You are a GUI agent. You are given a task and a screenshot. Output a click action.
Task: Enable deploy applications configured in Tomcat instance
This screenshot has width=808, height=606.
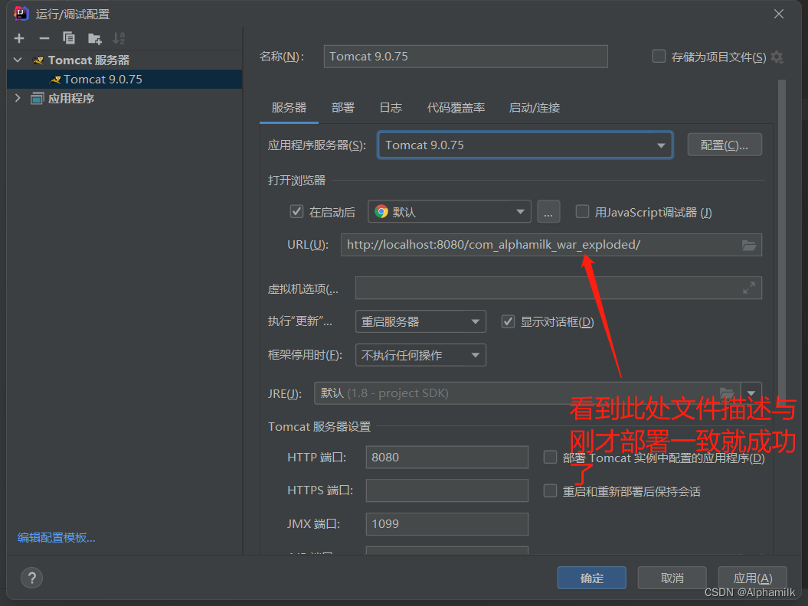point(551,458)
